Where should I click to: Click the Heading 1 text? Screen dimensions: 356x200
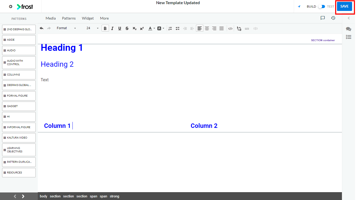(x=62, y=48)
